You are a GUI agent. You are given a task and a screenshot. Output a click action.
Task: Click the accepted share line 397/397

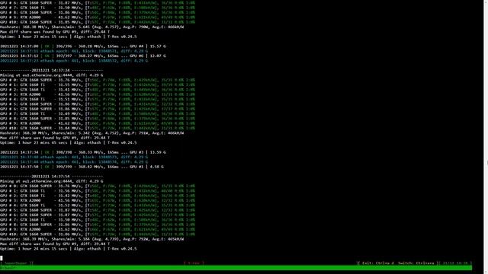click(83, 56)
